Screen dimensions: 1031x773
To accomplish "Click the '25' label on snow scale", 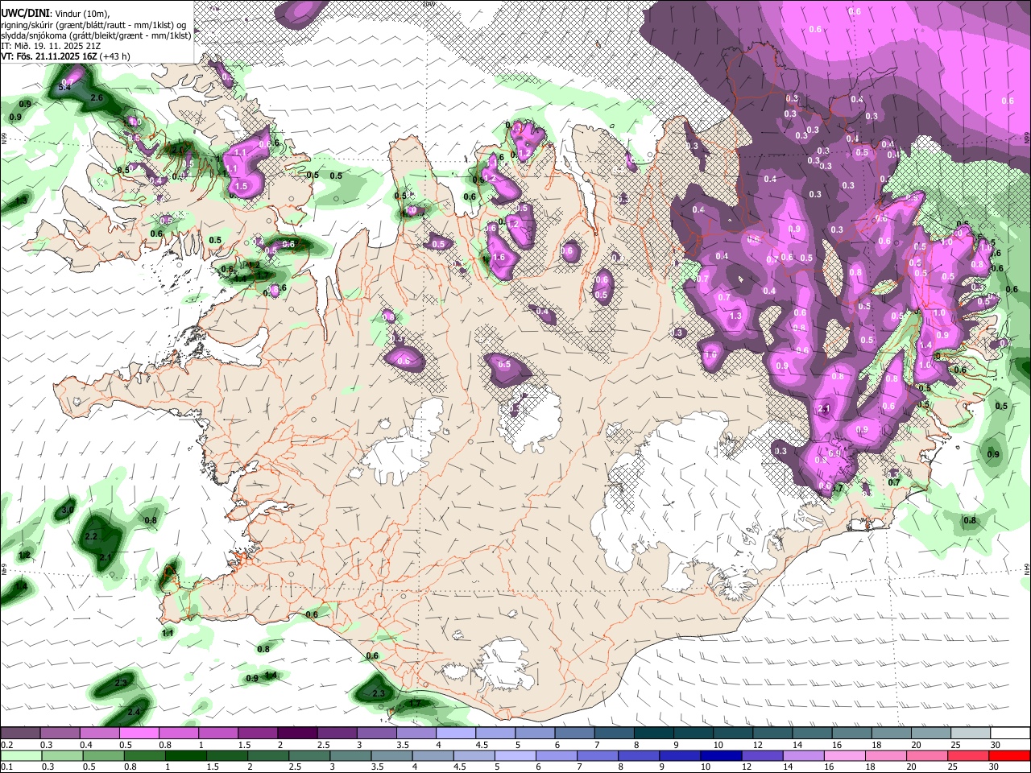I will [955, 744].
